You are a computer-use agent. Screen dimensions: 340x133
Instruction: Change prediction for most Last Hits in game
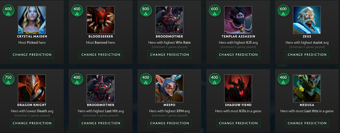click(307, 123)
